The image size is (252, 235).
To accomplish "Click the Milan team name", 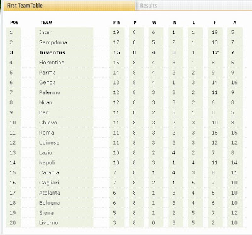I will pyautogui.click(x=45, y=102).
